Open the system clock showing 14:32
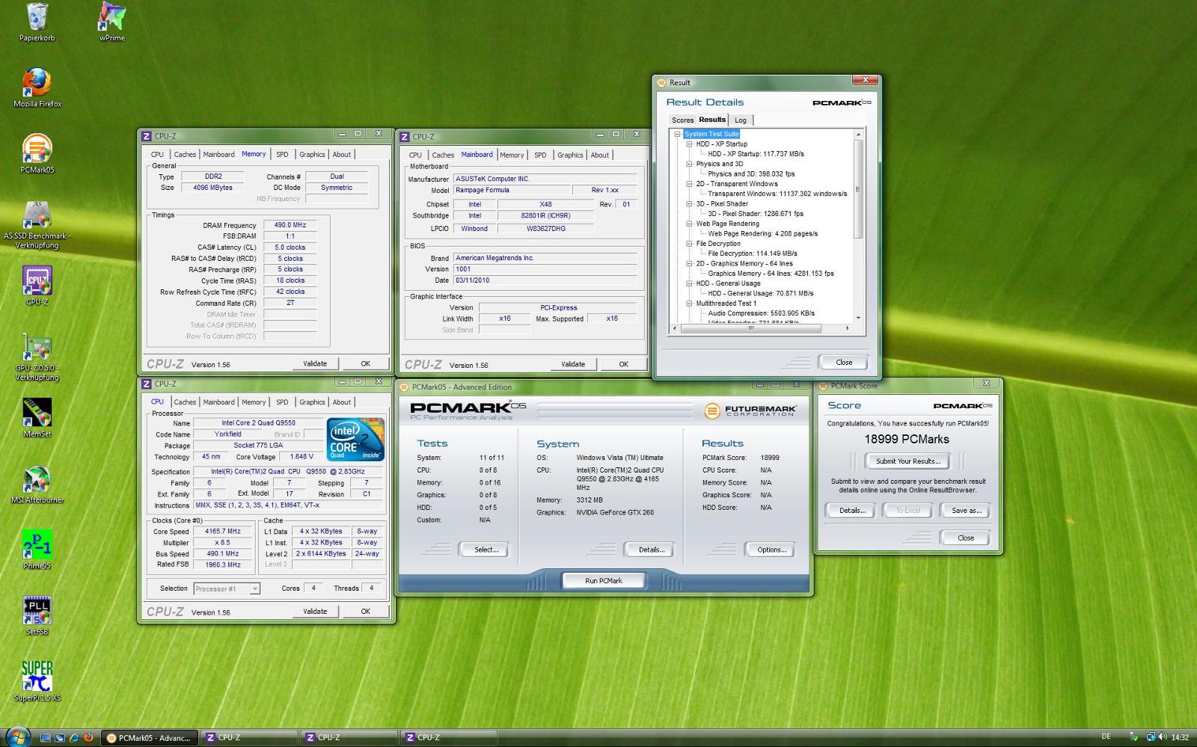1197x747 pixels. (x=1180, y=737)
